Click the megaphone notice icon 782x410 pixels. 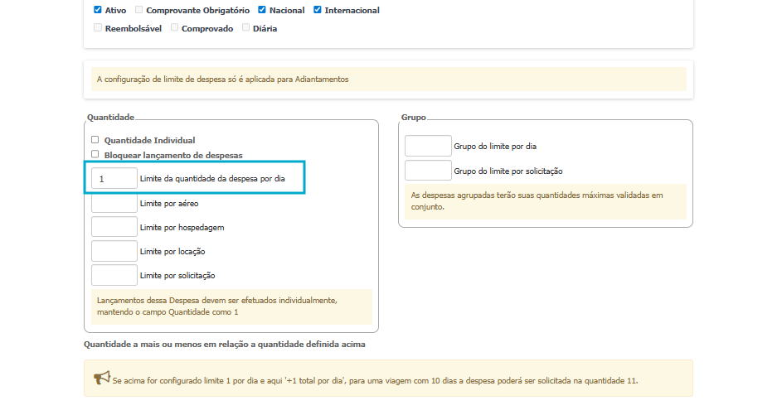(102, 378)
